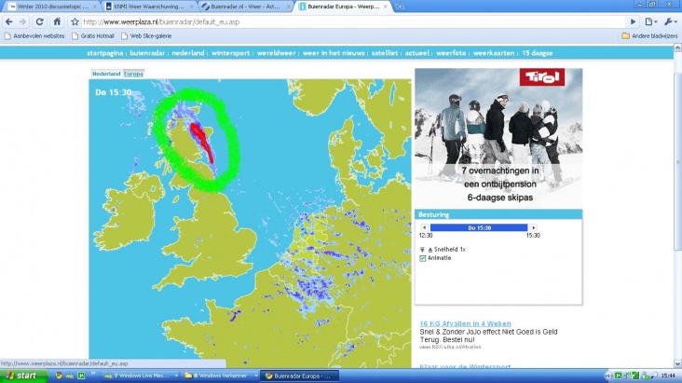Increase animation speed with the up arrow
Viewport: 682px width, 383px height.
(x=430, y=250)
